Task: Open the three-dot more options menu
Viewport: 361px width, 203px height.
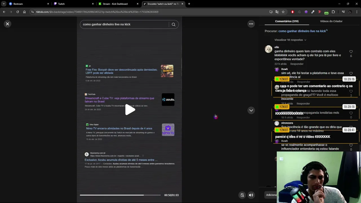Action: pos(251,24)
